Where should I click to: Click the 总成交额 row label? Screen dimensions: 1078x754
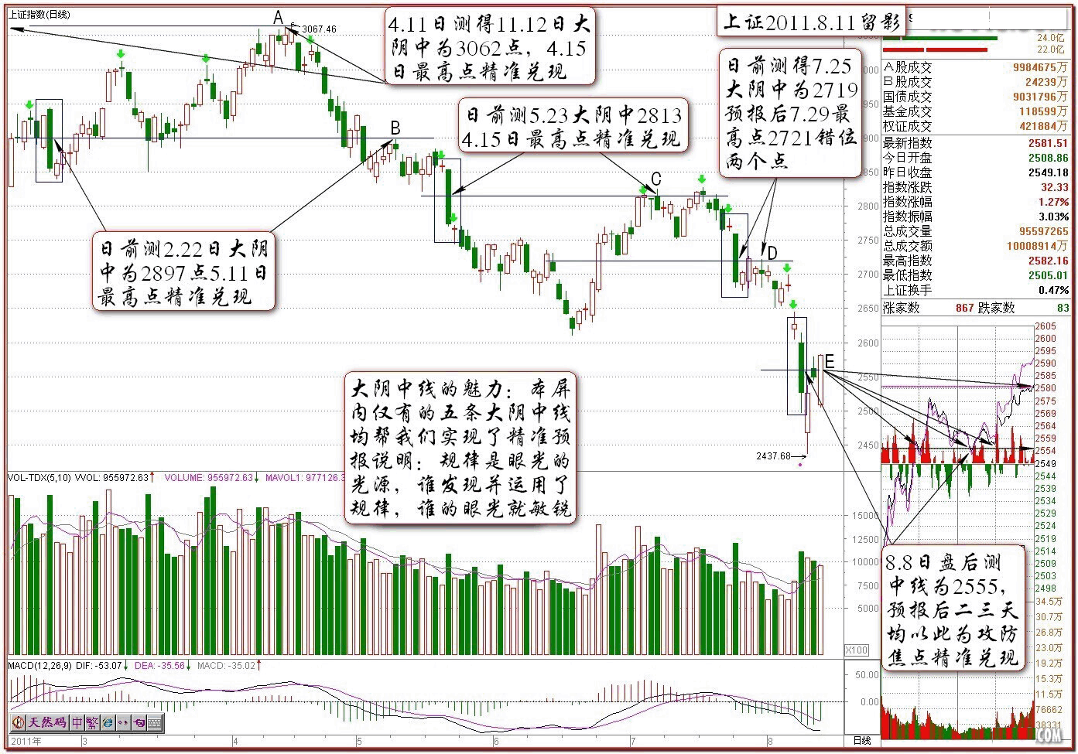pos(907,246)
